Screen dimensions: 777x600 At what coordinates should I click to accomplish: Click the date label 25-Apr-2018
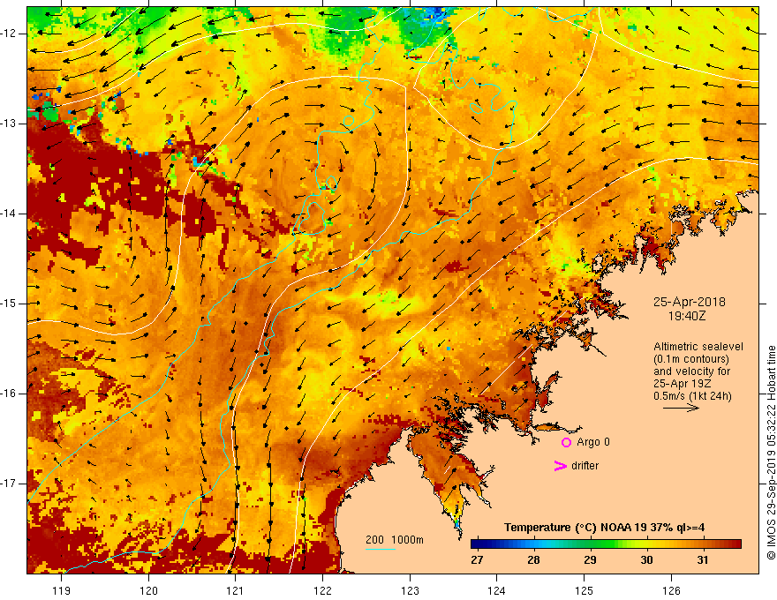(x=690, y=302)
